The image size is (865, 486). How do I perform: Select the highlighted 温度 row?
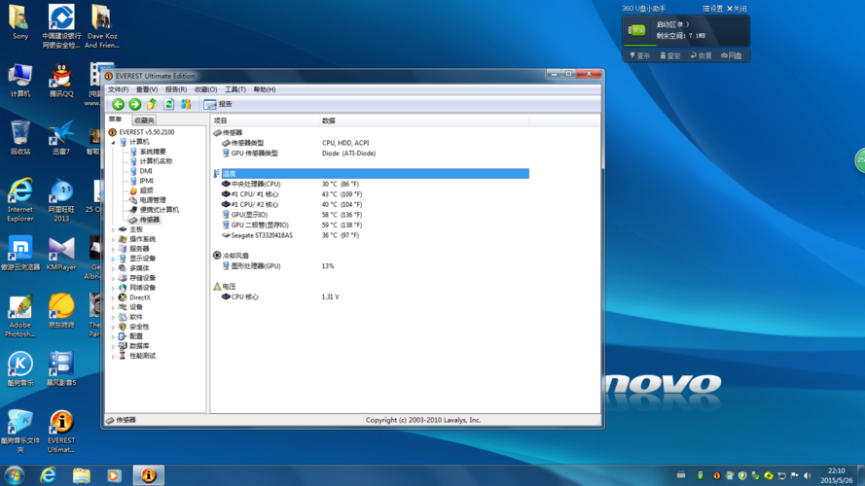(x=376, y=174)
